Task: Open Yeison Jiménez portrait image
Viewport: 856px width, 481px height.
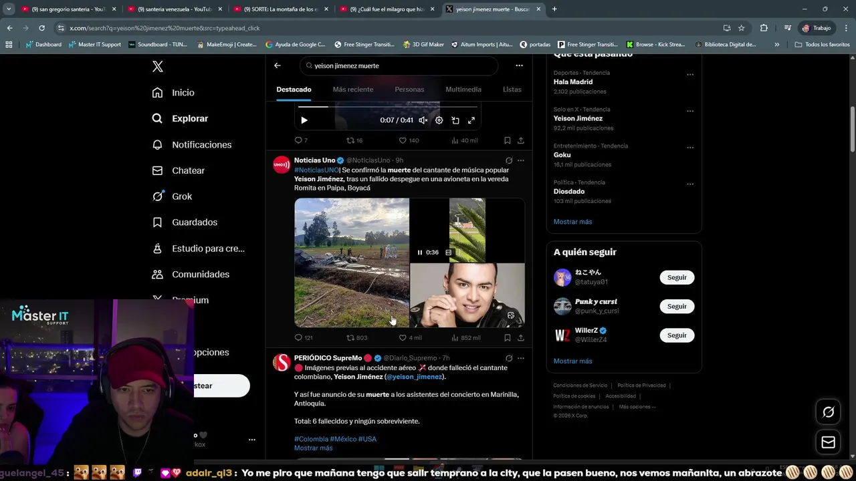Action: coord(467,295)
